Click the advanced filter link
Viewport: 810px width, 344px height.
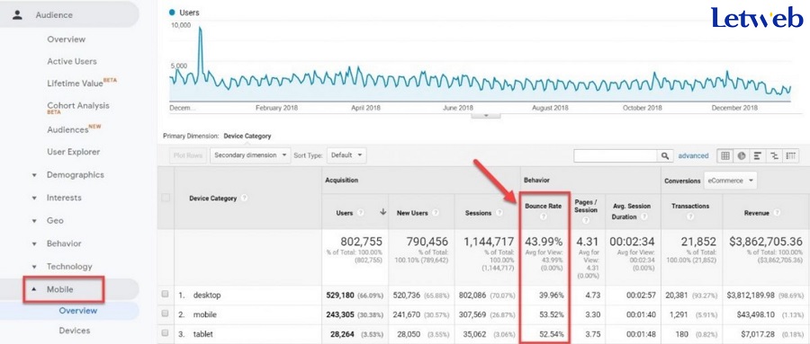pos(693,155)
